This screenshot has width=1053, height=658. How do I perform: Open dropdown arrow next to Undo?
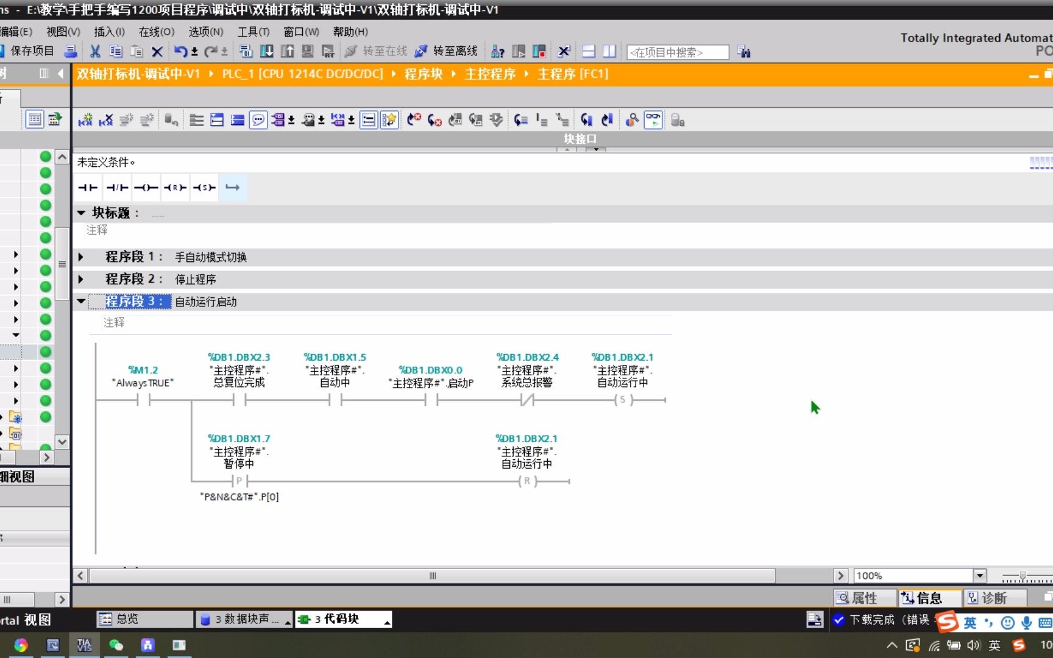(194, 52)
